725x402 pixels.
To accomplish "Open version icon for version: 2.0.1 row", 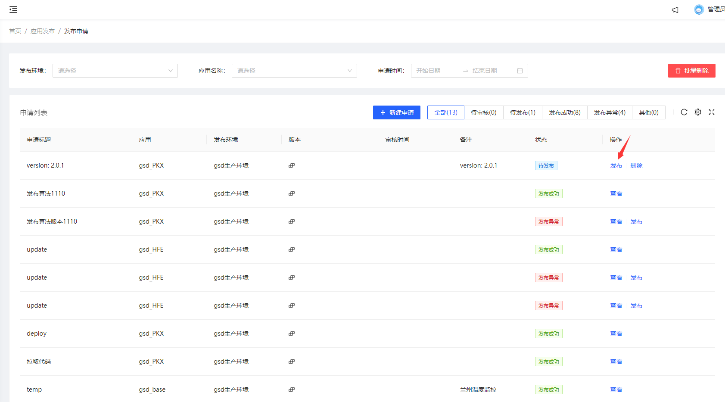I will tap(292, 165).
